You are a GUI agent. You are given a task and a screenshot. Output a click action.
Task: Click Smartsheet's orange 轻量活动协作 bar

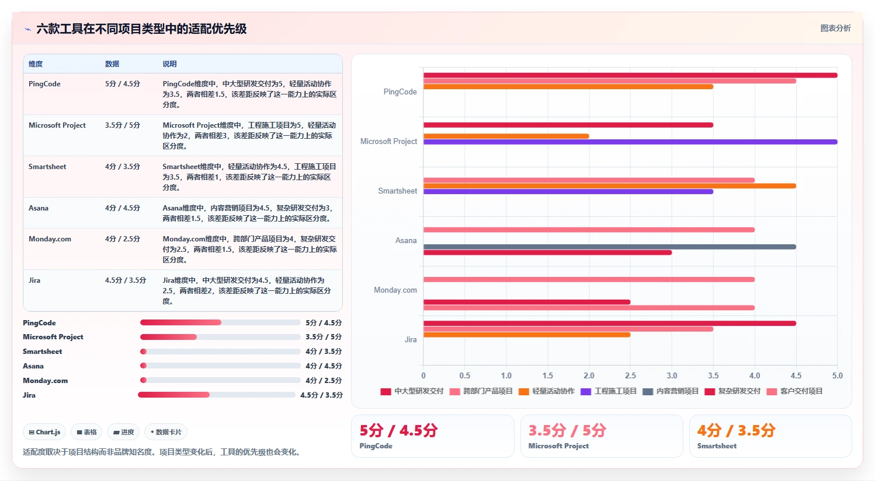pos(610,186)
